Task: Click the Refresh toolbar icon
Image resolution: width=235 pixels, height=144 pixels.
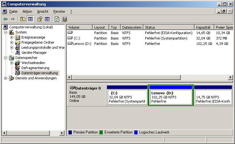Action: click(x=57, y=19)
